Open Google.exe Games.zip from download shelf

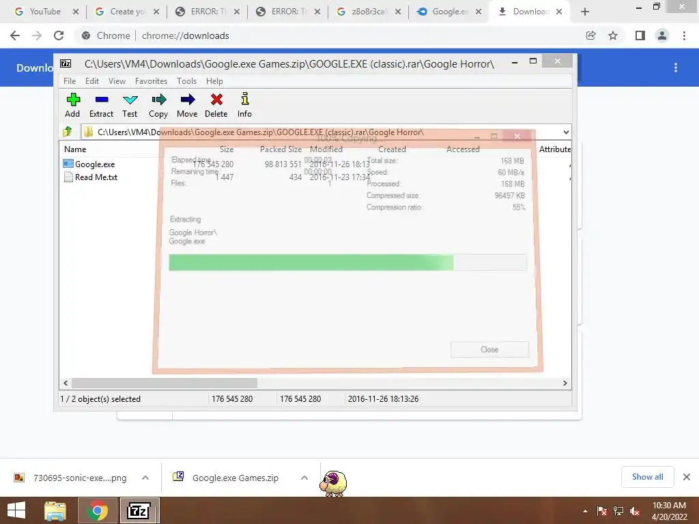[227, 478]
